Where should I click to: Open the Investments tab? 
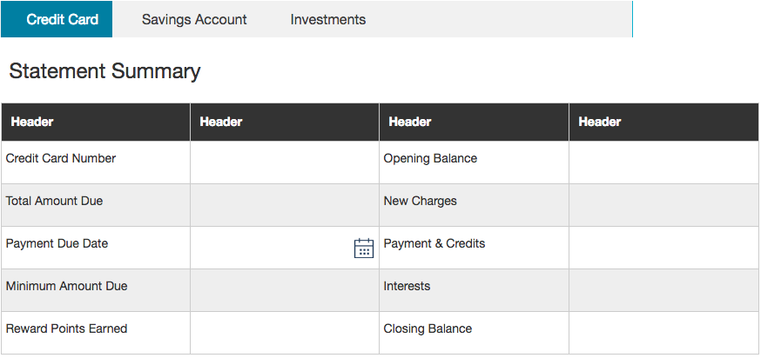(328, 19)
